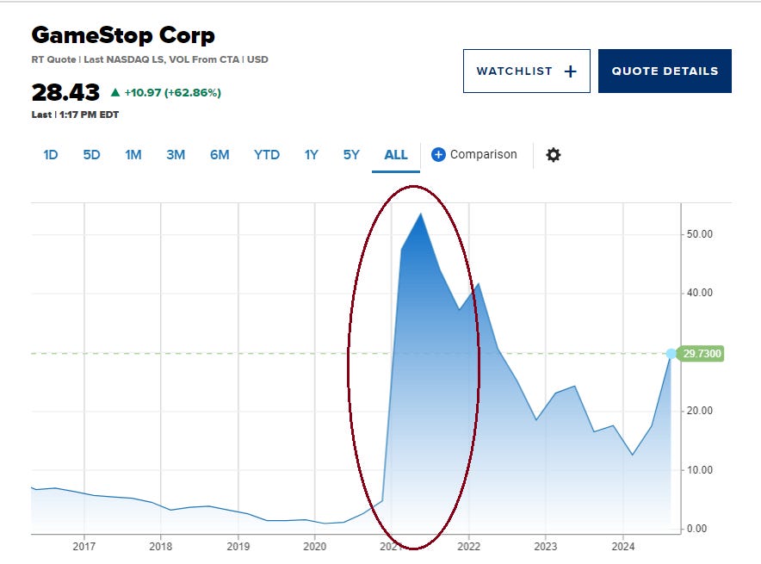Click the green up-arrow price change indicator
The height and width of the screenshot is (564, 761).
point(116,91)
